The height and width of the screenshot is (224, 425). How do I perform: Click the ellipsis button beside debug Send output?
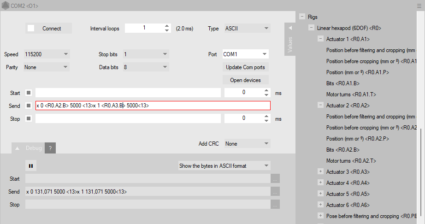[x=275, y=191]
